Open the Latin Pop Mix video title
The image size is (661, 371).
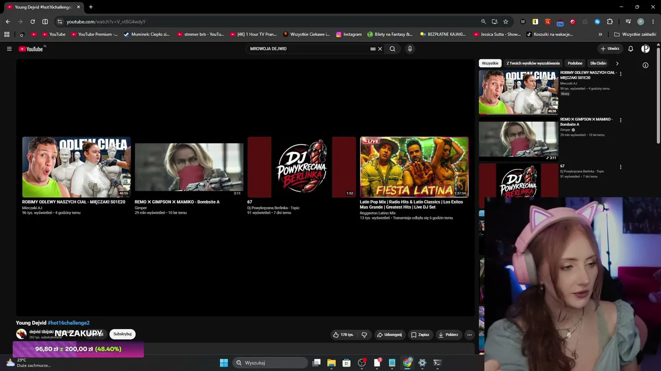click(411, 205)
